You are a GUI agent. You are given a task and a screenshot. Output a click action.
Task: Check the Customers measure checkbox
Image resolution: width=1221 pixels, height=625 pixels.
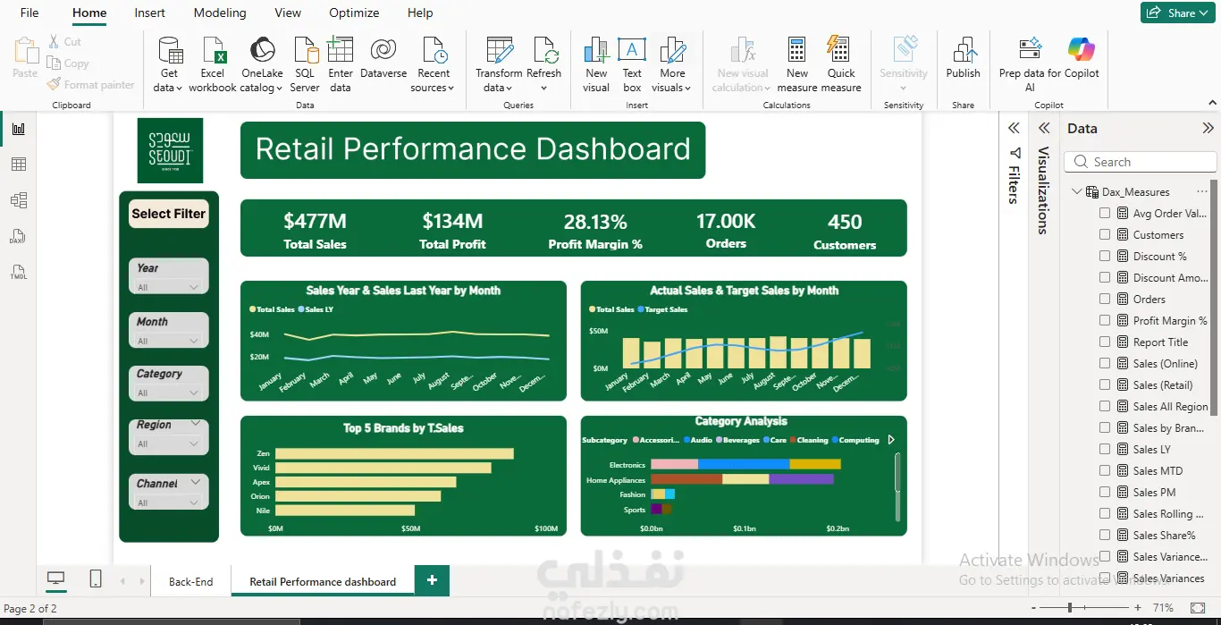coord(1105,234)
